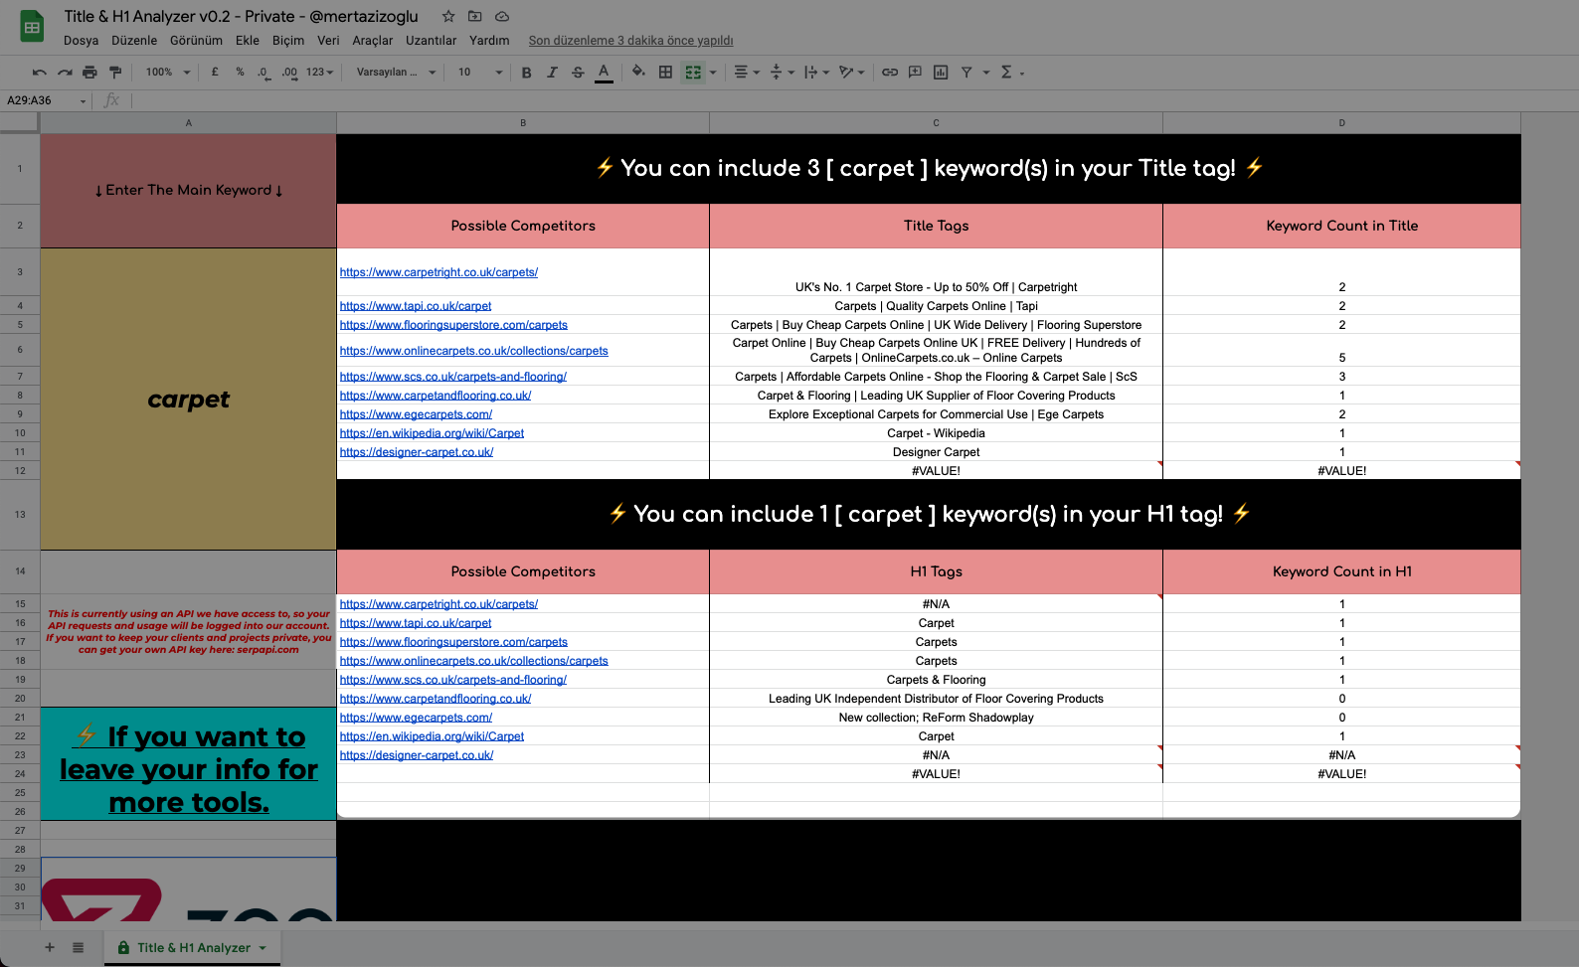This screenshot has height=967, width=1579.
Task: Insert a link from toolbar
Action: (890, 72)
